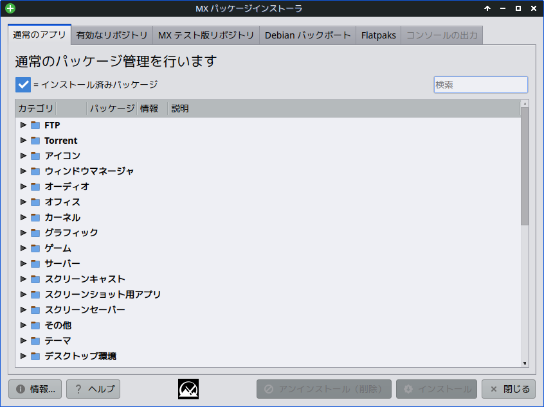Screen dimensions: 544x407
Task: Click the green plus app icon in title bar
Action: pos(10,8)
